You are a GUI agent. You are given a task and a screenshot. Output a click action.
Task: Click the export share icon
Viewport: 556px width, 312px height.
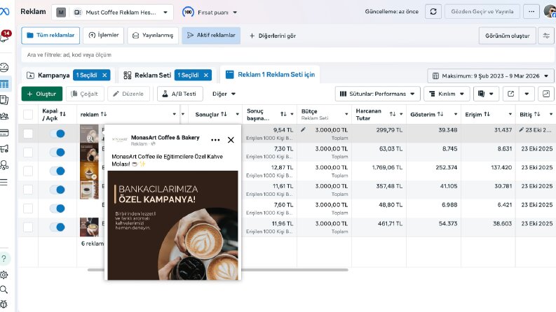pos(510,94)
